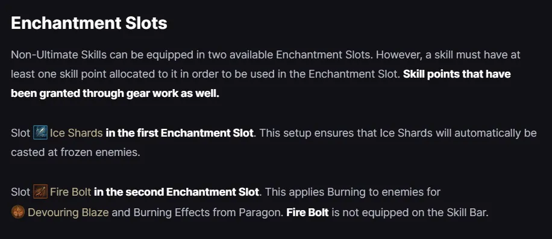Screen dimensions: 552x239
Task: Click 'been granted through gear work as well'
Action: [x=115, y=94]
